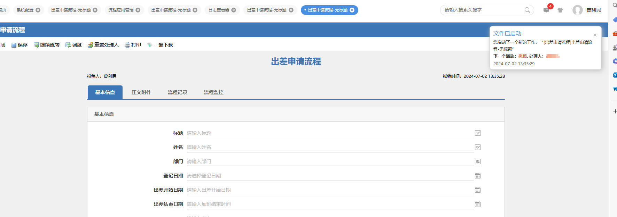Click the red toolbox icon in browser sidebar
Image resolution: width=617 pixels, height=217 pixels.
pos(615,34)
